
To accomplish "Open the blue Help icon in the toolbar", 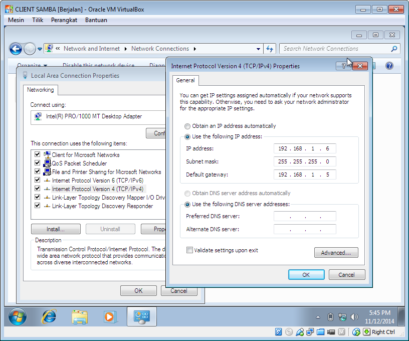I will 389,66.
